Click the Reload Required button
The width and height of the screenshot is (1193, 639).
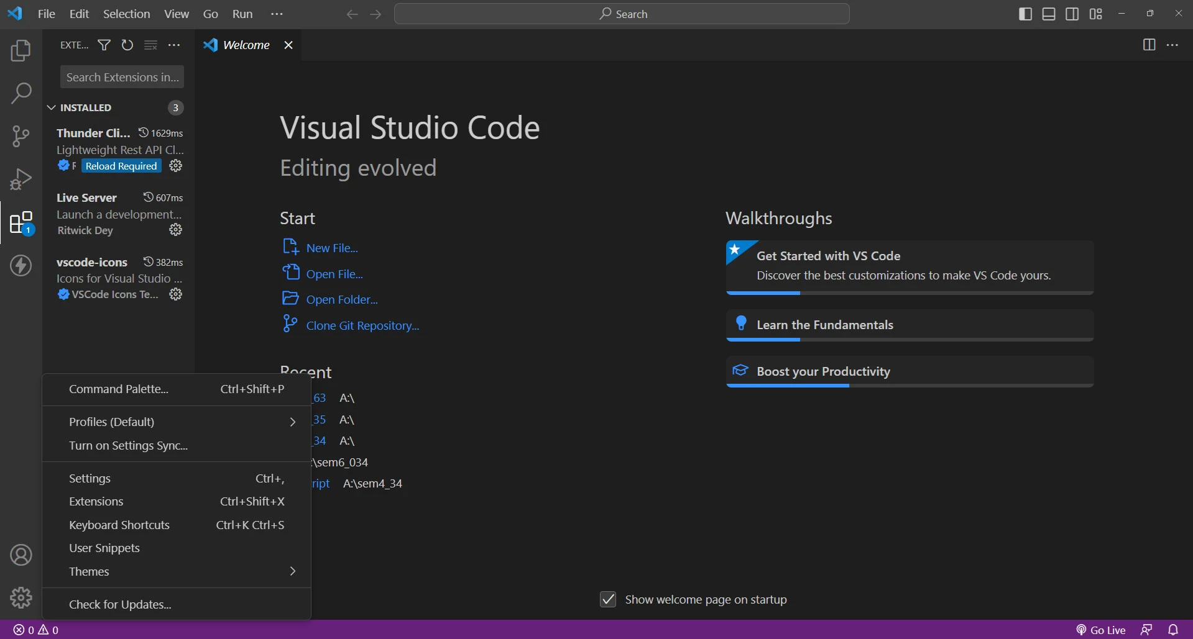coord(121,166)
